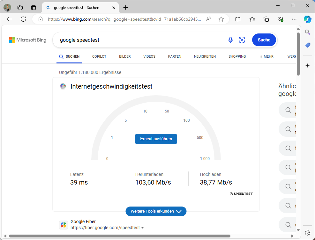This screenshot has height=240, width=315.
Task: Switch to the BILDER tab
Action: [x=125, y=56]
